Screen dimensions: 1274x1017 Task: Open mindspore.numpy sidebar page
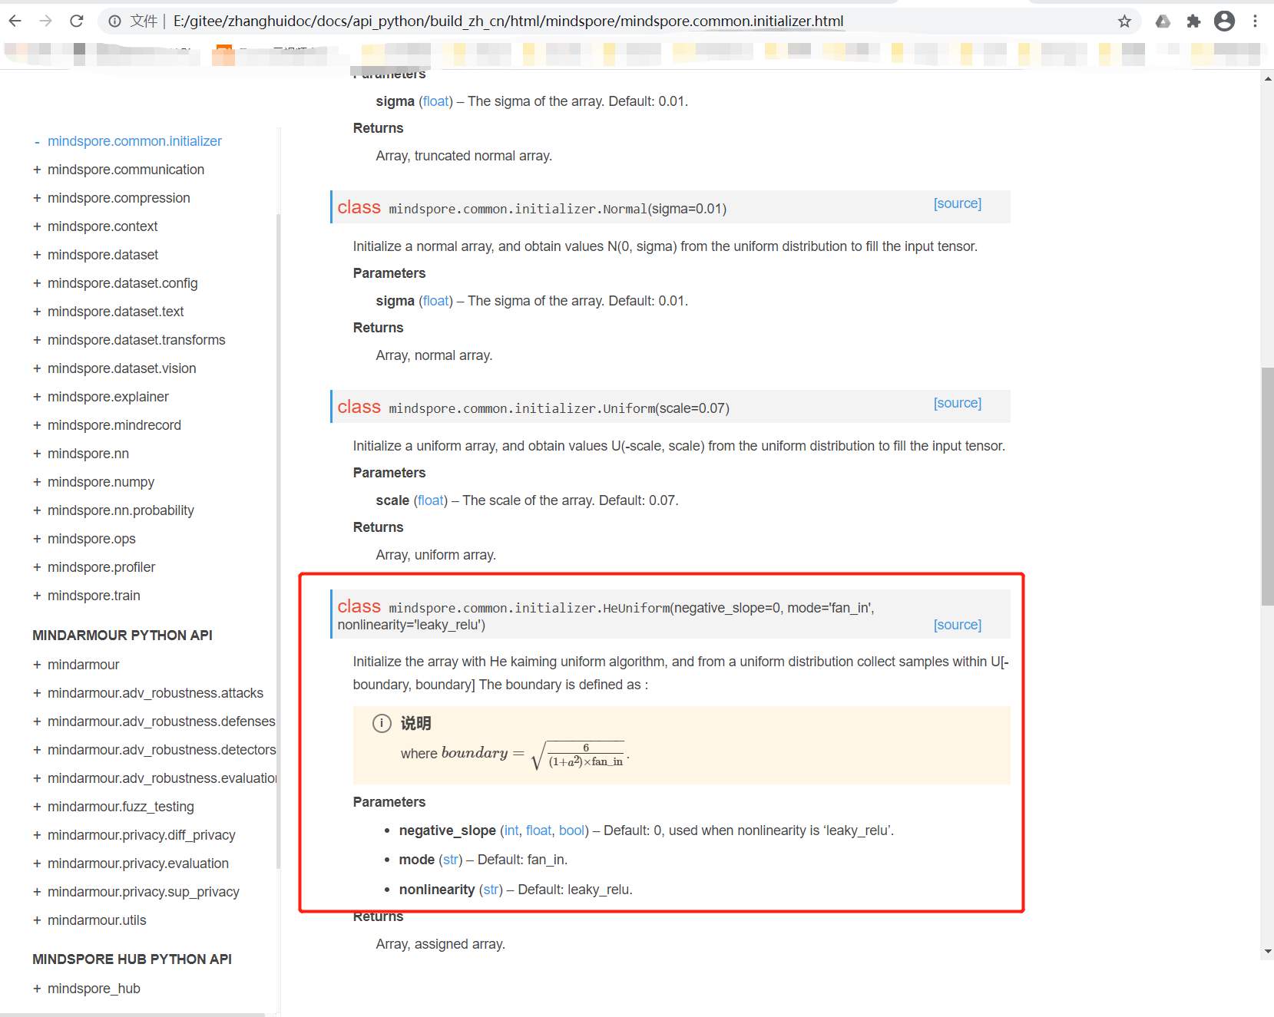click(x=101, y=482)
